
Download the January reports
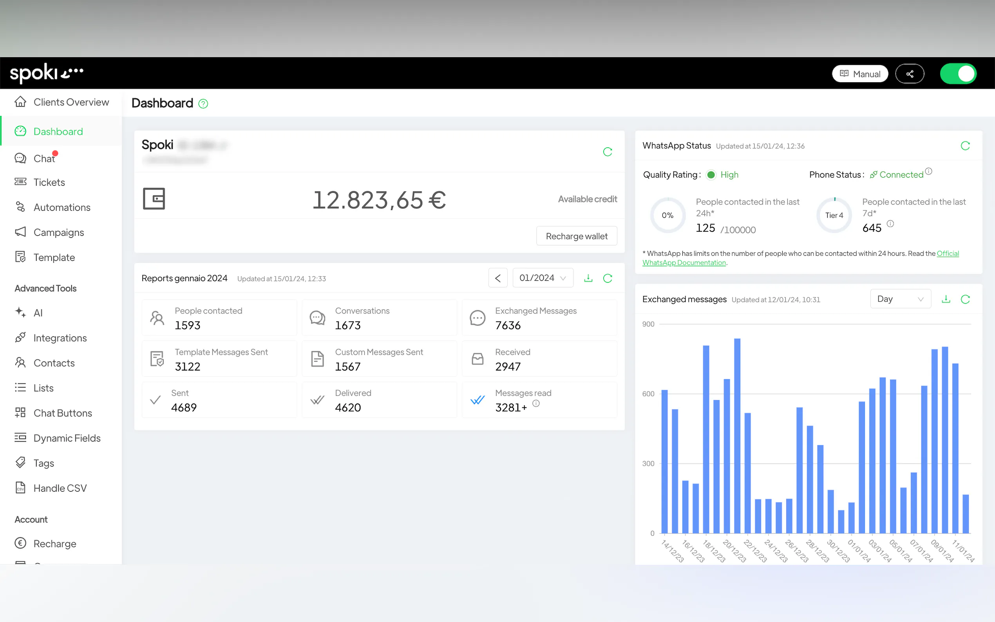point(588,278)
